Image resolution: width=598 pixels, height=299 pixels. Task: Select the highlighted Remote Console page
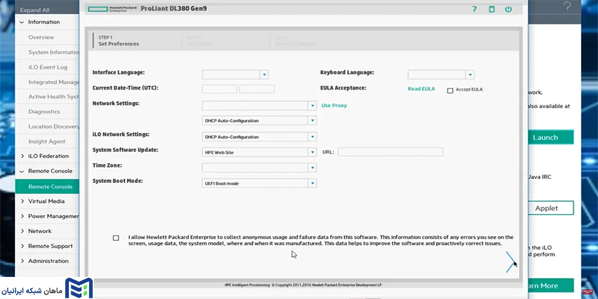coord(47,187)
